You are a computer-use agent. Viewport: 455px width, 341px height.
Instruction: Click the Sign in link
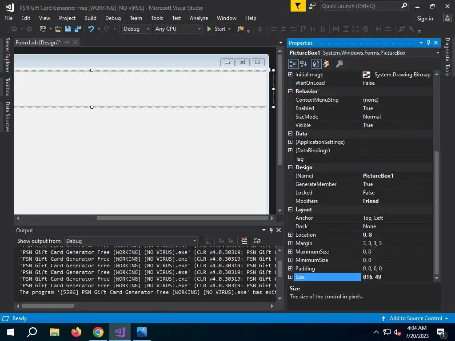point(425,19)
